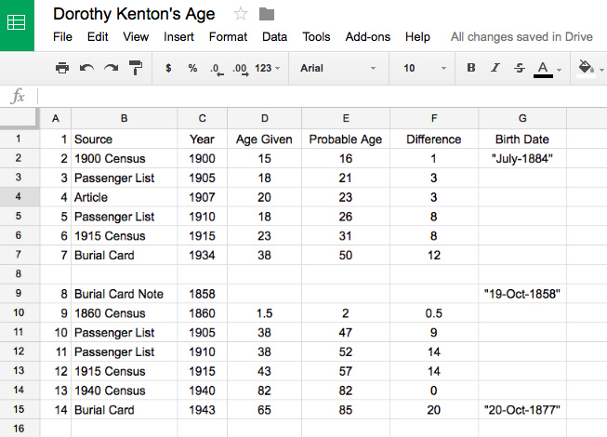
Task: Toggle strikethrough formatting
Action: click(x=519, y=68)
